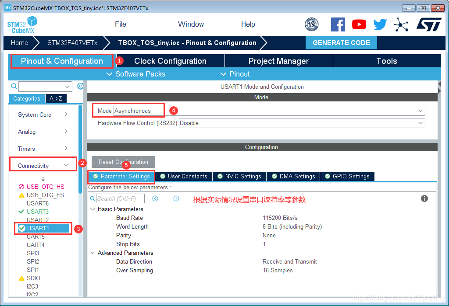
Task: Open the Mode dropdown set to Asynchronous
Action: coord(269,111)
